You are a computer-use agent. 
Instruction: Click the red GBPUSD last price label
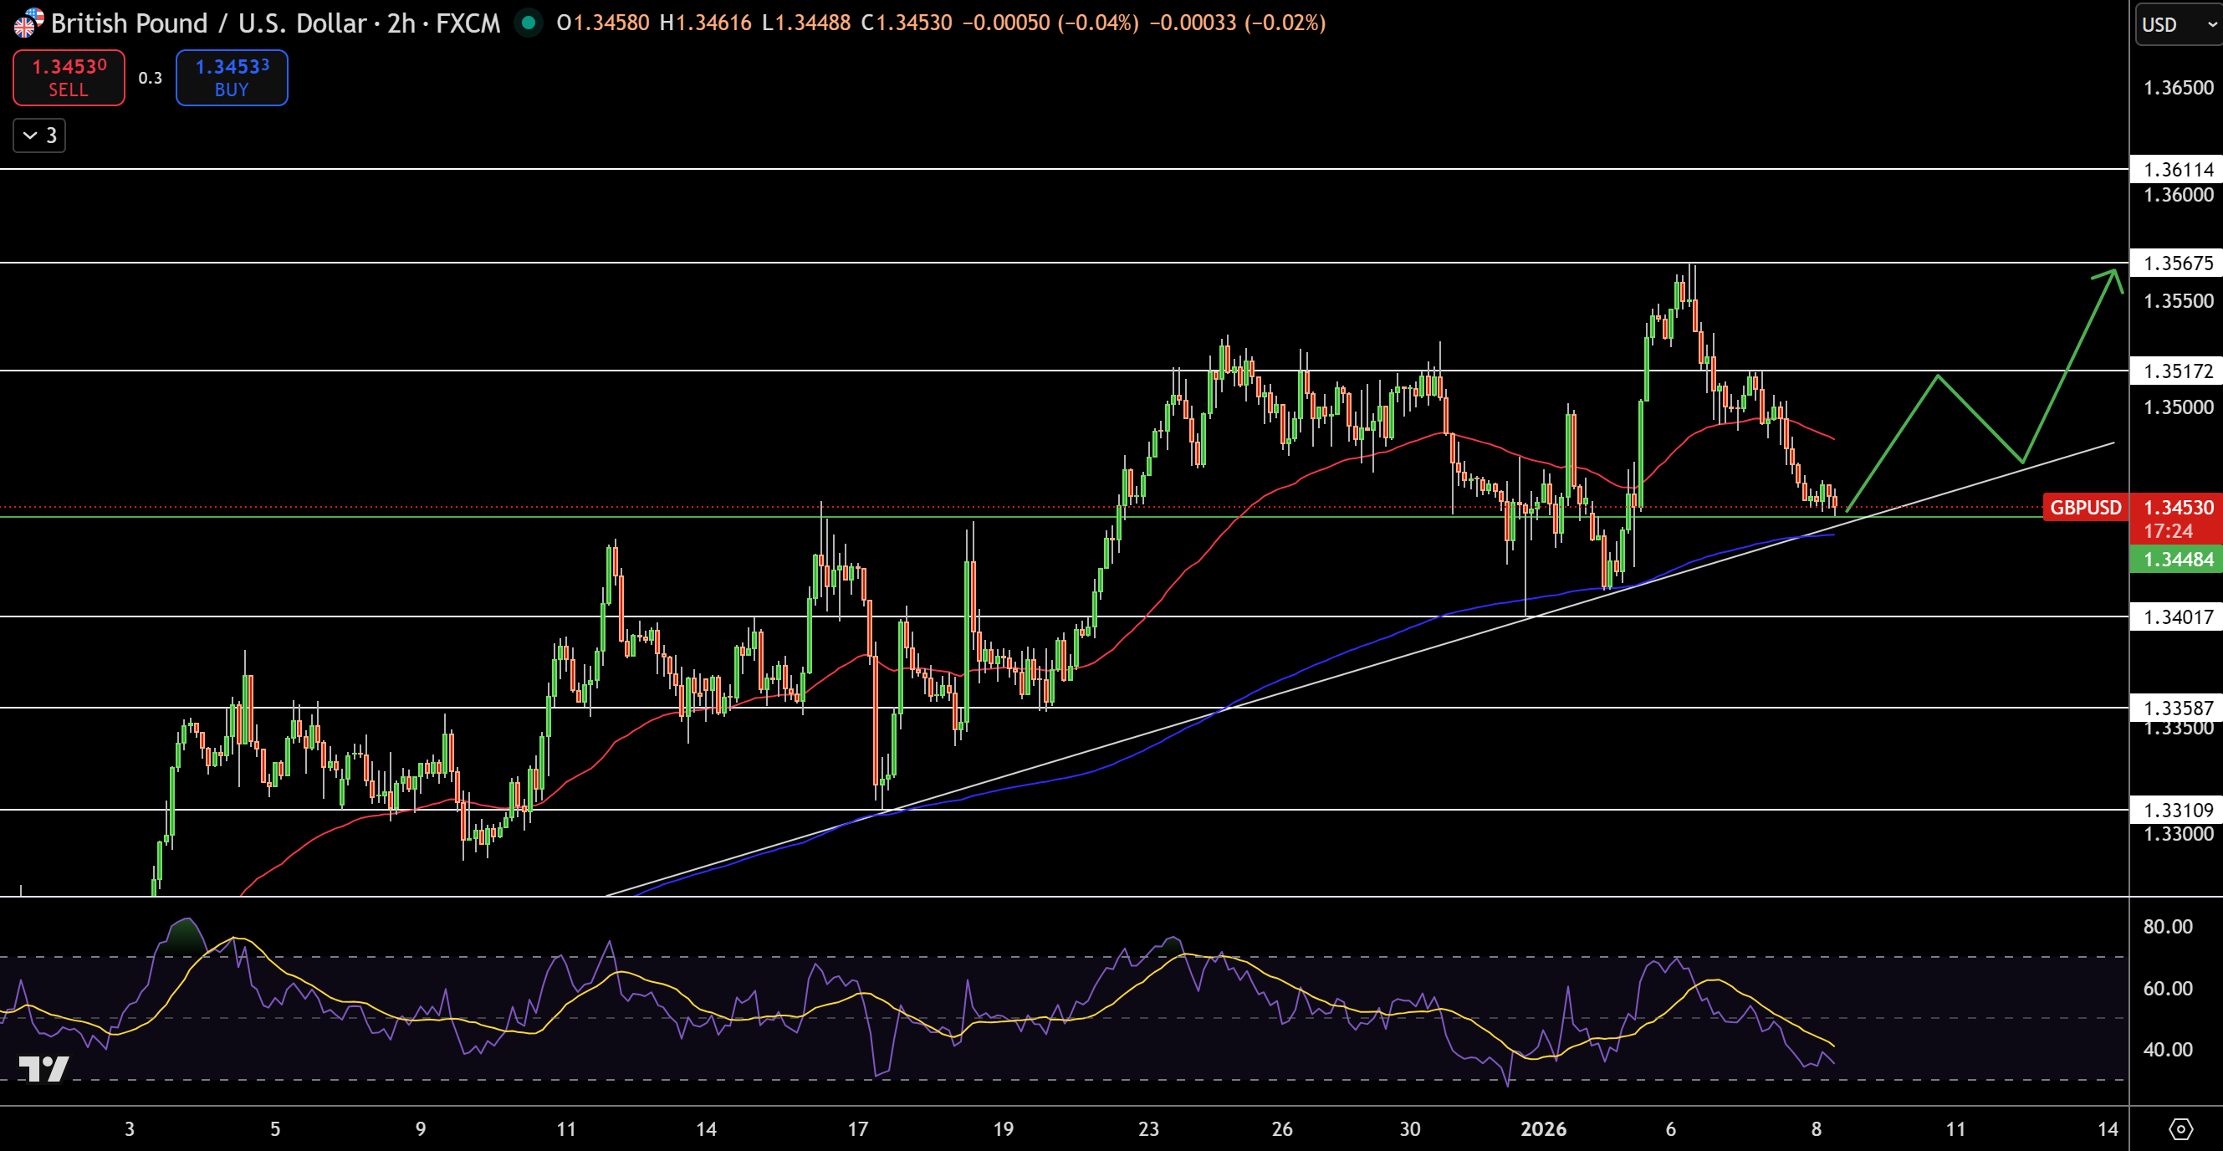pos(2085,508)
